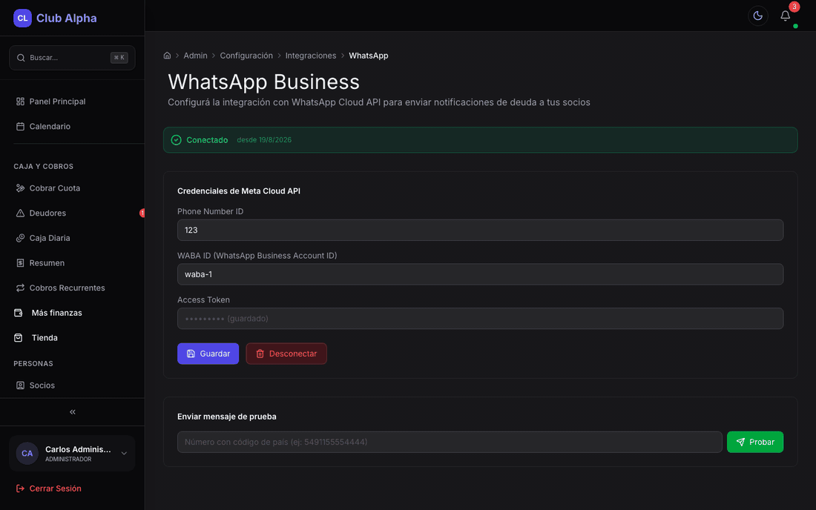816x510 pixels.
Task: Click the Calendario calendar icon
Action: [20, 126]
